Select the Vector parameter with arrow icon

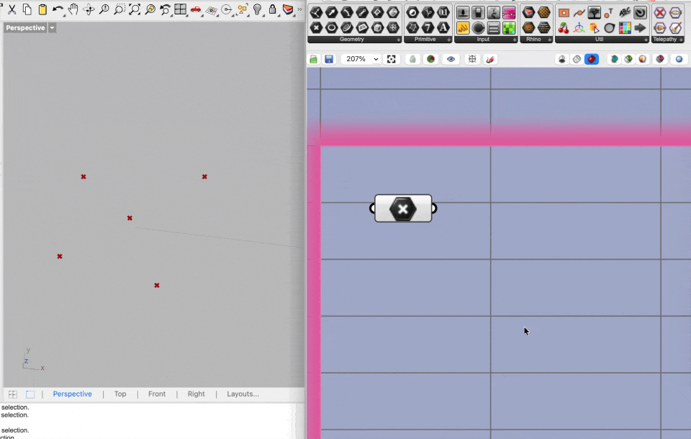click(x=331, y=12)
